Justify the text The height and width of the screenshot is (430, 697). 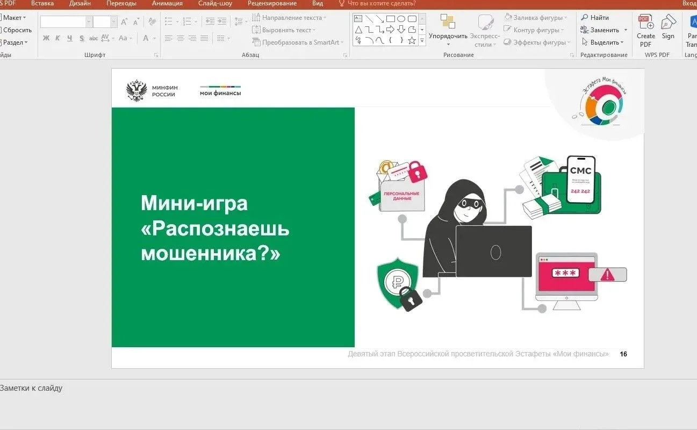204,38
